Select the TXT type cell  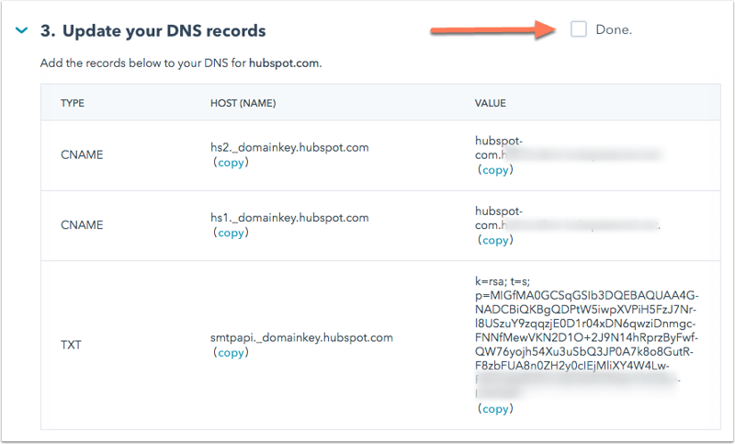(x=71, y=345)
